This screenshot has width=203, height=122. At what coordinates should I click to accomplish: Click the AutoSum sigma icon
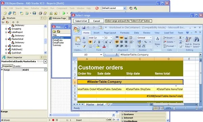click(x=180, y=38)
